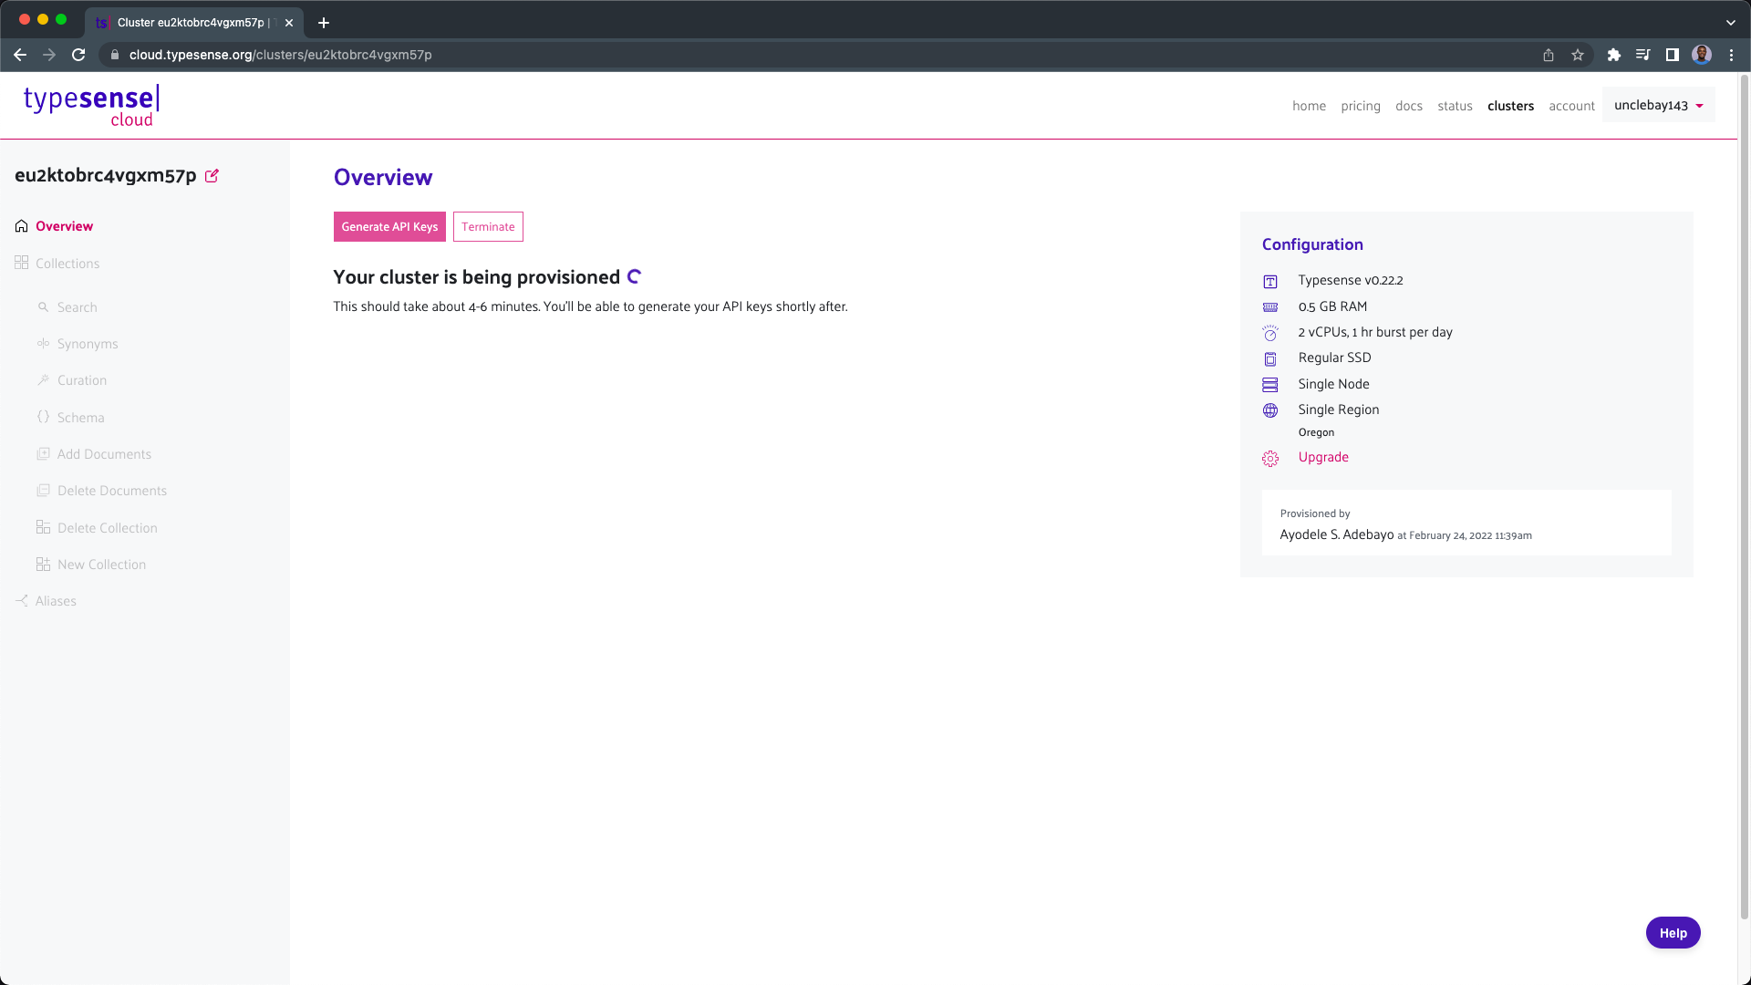
Task: Bookmark this page with the star icon
Action: coord(1578,55)
